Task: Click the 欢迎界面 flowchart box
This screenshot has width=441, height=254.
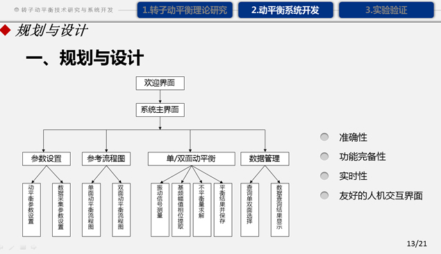Action: 160,83
